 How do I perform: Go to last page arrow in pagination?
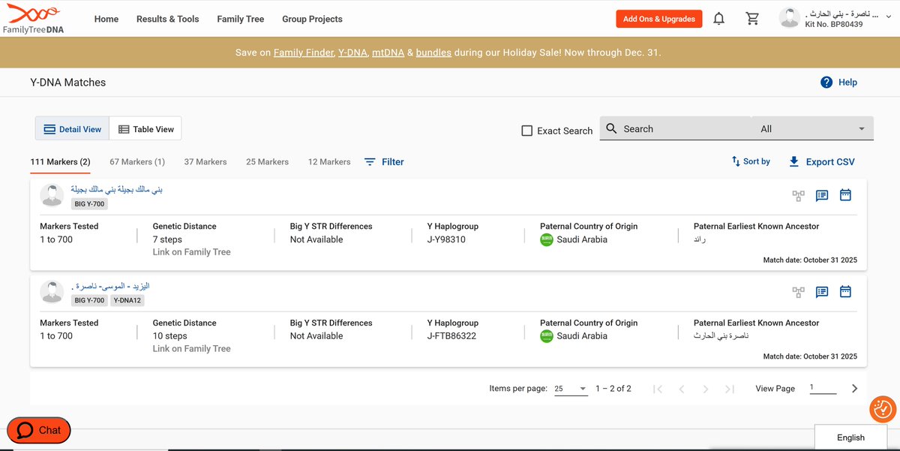[x=729, y=389]
